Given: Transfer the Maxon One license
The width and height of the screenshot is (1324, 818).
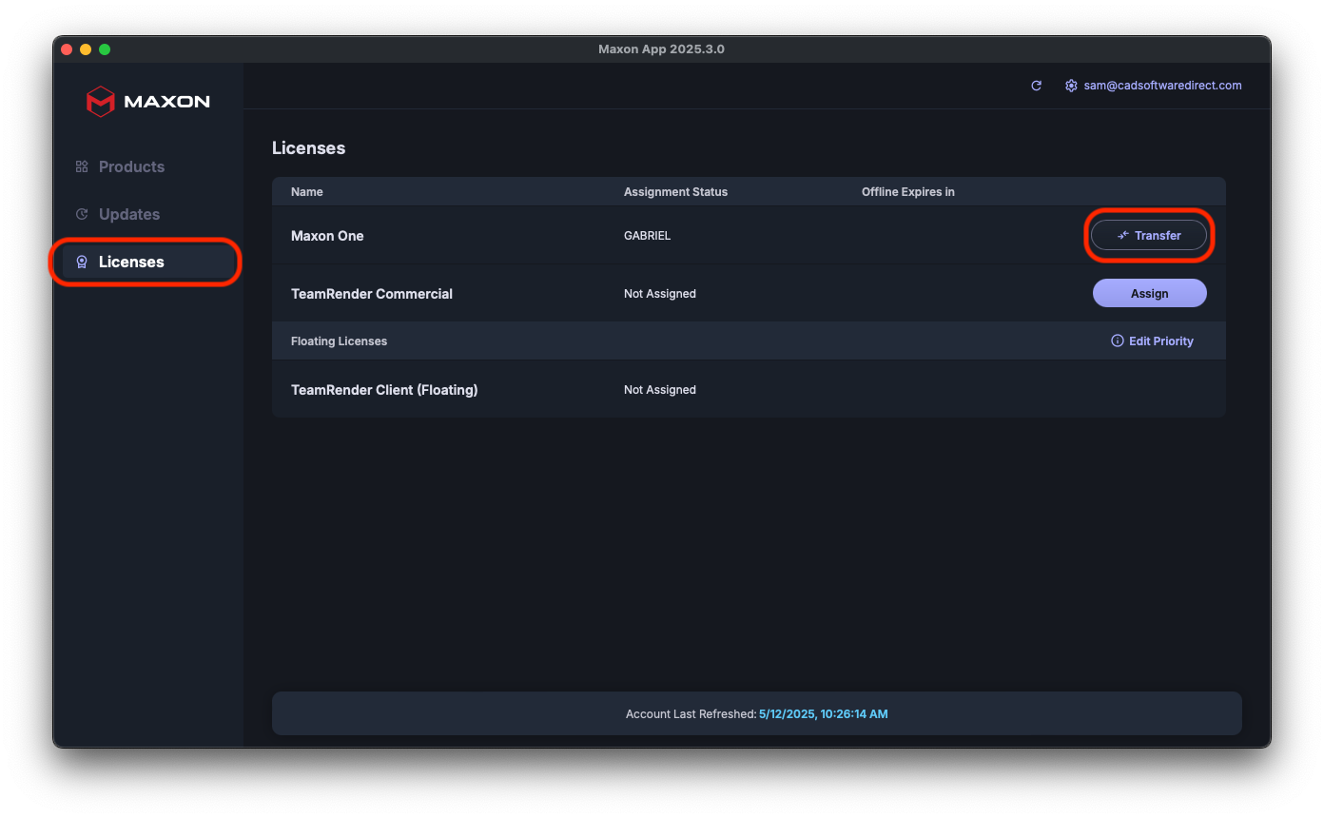Looking at the screenshot, I should tap(1149, 235).
